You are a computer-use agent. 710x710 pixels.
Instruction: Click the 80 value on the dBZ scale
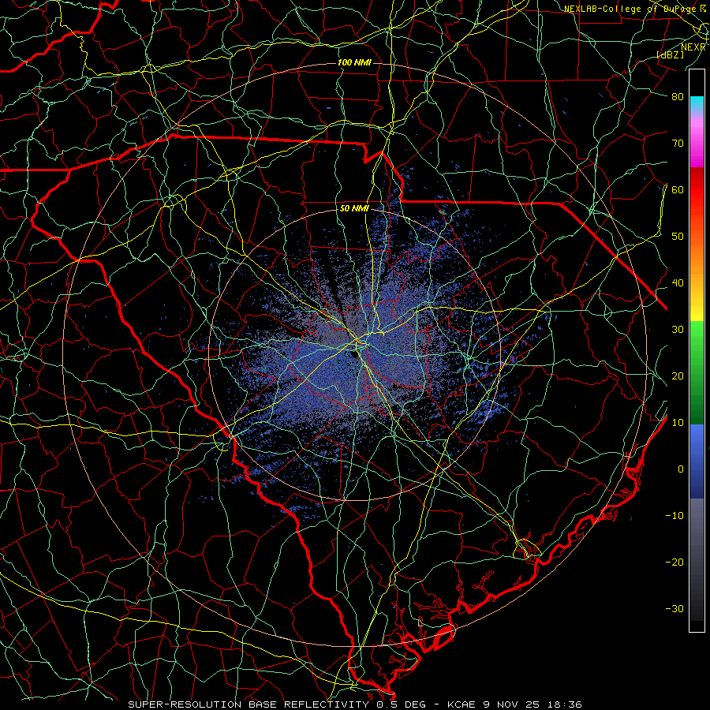pyautogui.click(x=678, y=96)
